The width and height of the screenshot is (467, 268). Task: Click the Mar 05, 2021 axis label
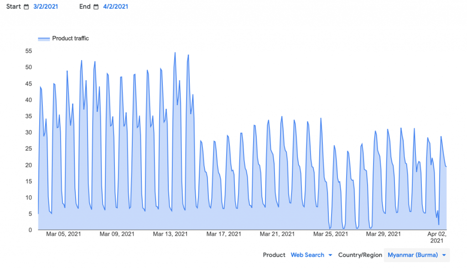click(63, 234)
